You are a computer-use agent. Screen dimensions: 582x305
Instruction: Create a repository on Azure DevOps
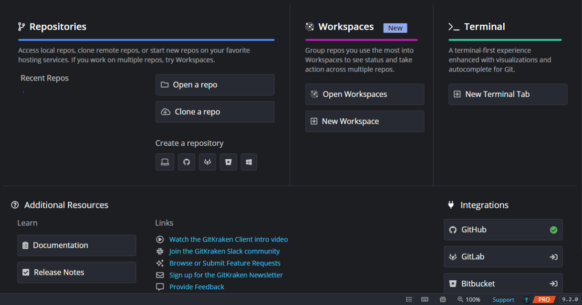pyautogui.click(x=249, y=162)
